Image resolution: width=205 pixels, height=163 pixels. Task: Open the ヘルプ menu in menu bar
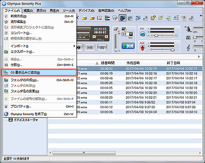[124, 11]
